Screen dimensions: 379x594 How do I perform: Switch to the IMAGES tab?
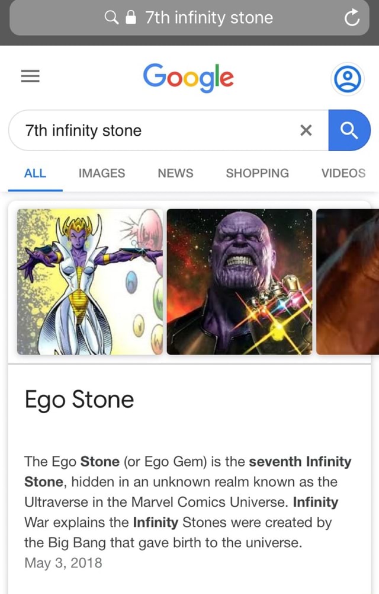click(x=101, y=173)
